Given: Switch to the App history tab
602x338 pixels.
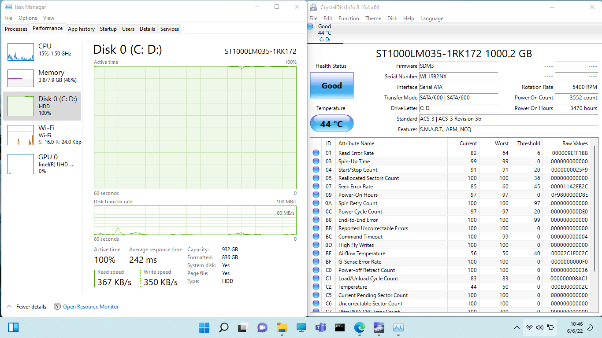Looking at the screenshot, I should [x=81, y=29].
